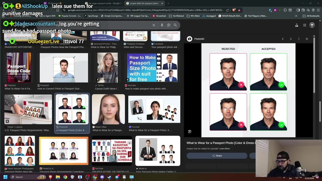
Task: Open a new browser tab
Action: coord(168,3)
